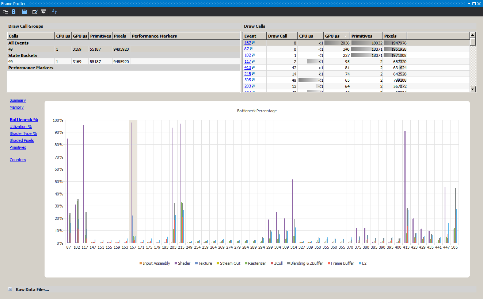Select the All Events row with 49 calls
The width and height of the screenshot is (483, 299).
point(123,49)
